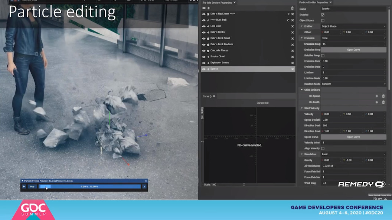Delete the Smoke Cloud emitter using its X

[293, 57]
